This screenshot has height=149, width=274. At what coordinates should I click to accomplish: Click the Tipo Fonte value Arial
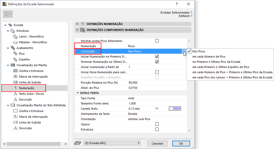point(131,98)
